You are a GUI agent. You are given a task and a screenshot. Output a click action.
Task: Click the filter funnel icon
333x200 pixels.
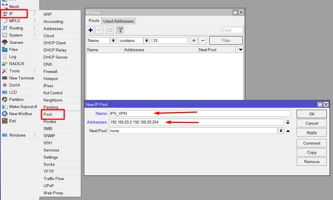tap(120, 30)
